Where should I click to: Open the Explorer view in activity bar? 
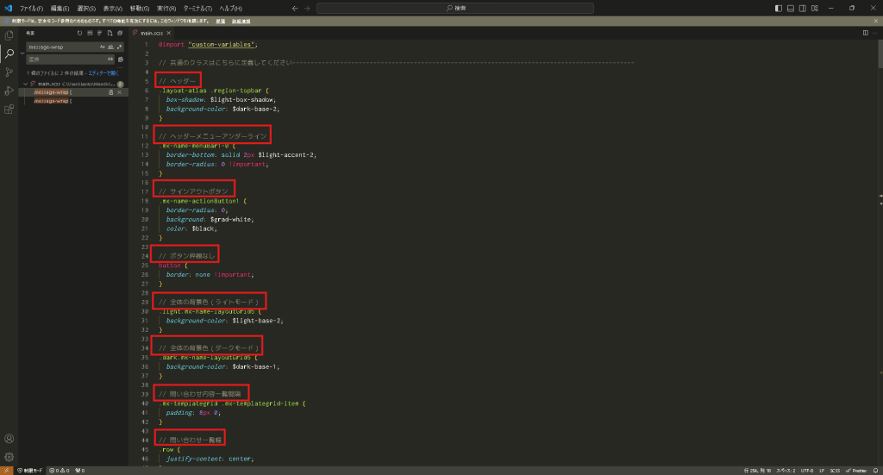pos(9,35)
